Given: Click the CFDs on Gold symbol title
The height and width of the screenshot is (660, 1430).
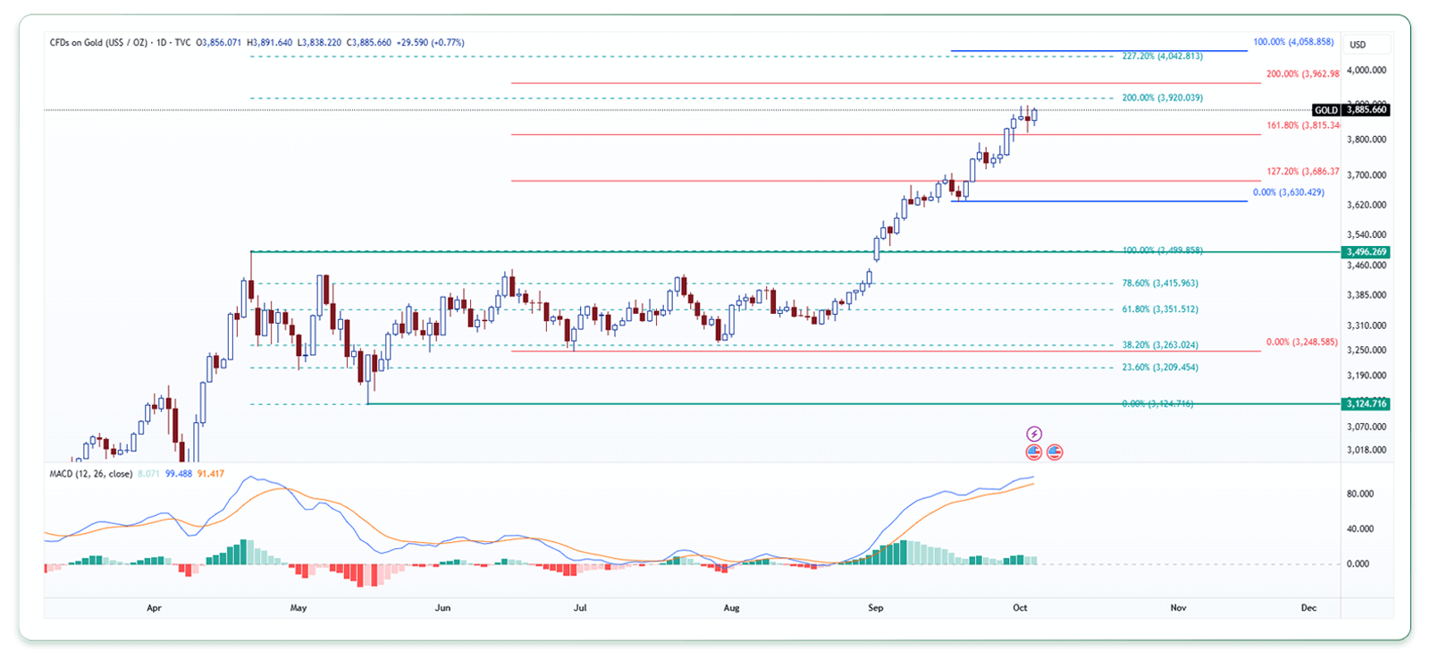Looking at the screenshot, I should pyautogui.click(x=98, y=43).
